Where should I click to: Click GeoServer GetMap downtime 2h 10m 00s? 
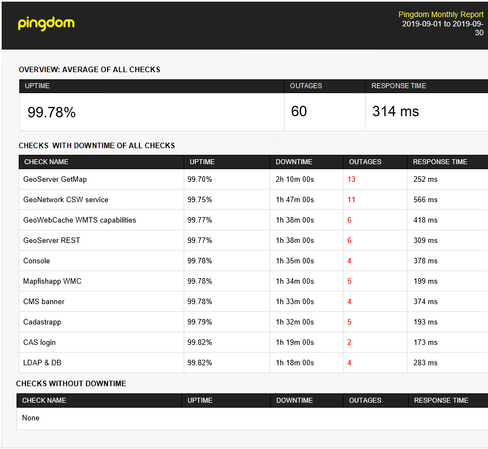(294, 179)
